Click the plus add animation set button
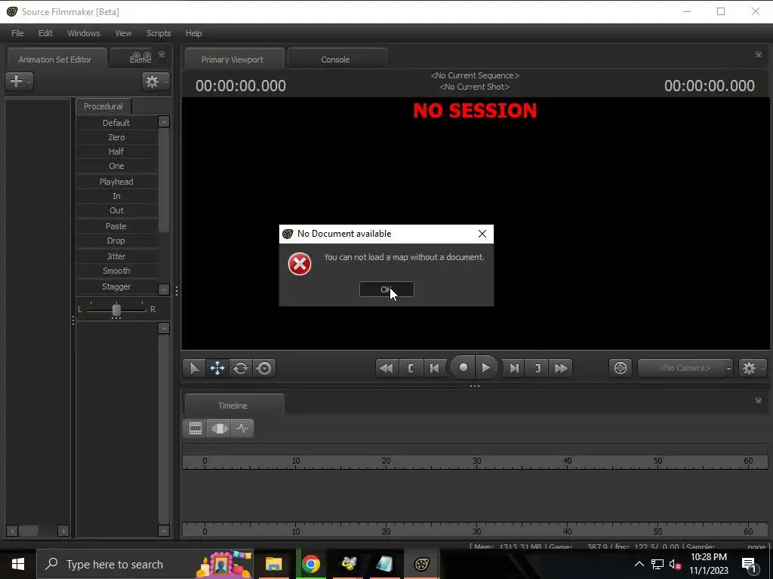Screen dimensions: 773x579 click(19, 81)
